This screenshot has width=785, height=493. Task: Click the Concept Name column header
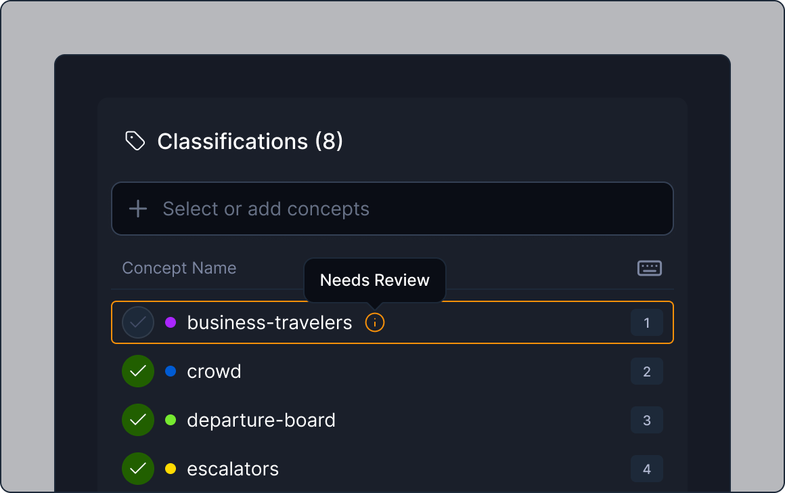pos(179,268)
